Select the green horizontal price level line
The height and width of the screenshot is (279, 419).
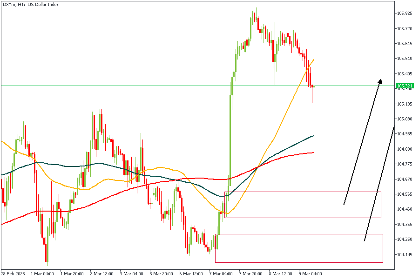(140, 86)
